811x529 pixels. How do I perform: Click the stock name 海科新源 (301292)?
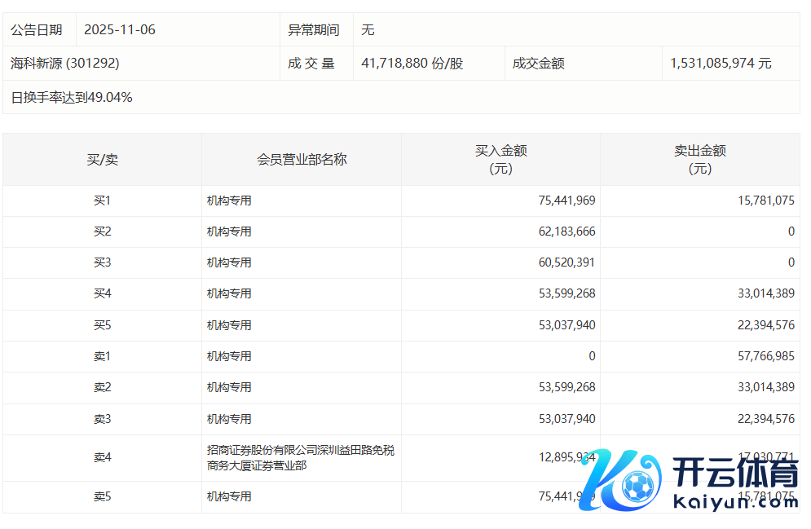pos(65,64)
